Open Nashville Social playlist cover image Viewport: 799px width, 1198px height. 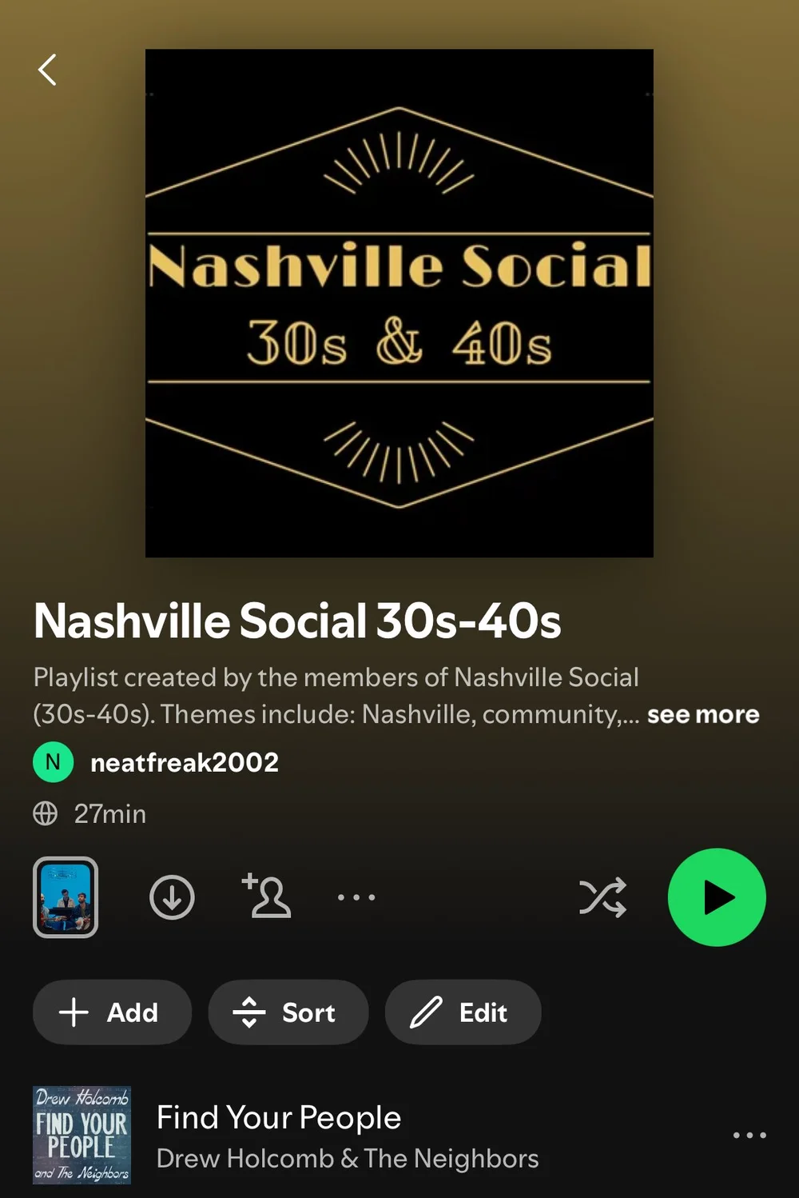click(x=399, y=303)
